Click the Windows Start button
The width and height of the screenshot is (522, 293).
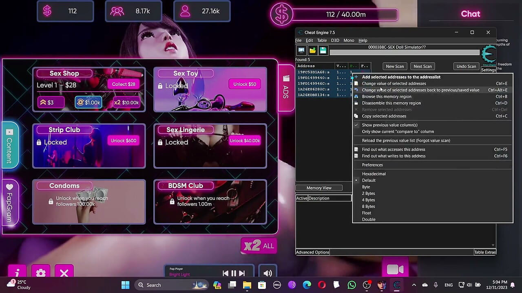pyautogui.click(x=125, y=285)
